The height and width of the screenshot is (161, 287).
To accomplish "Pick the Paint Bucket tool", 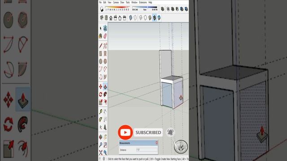I will (100, 36).
